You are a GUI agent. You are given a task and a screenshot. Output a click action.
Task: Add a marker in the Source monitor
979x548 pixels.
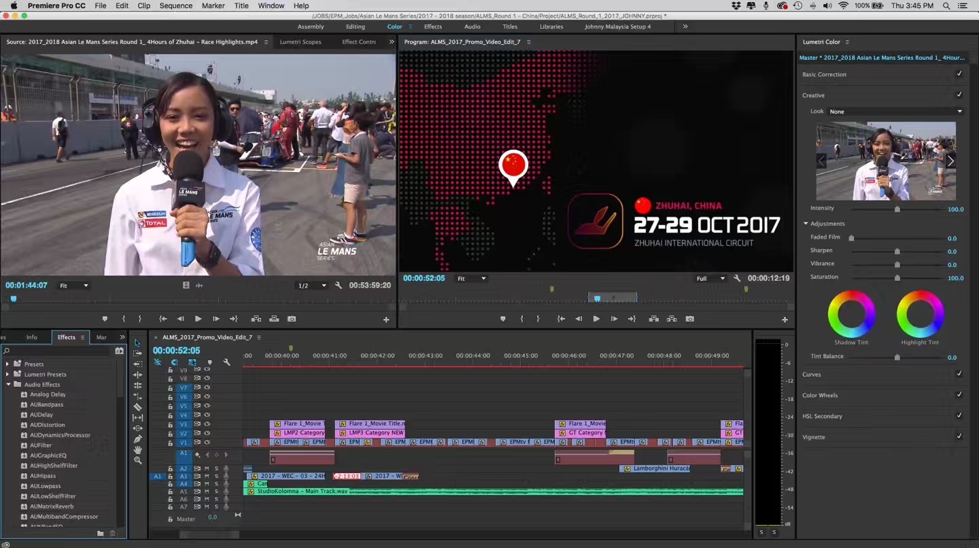[105, 319]
